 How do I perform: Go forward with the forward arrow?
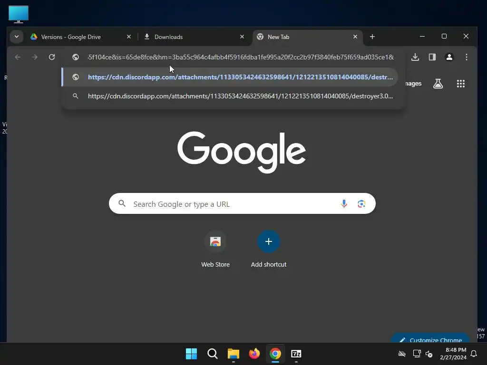pos(35,57)
